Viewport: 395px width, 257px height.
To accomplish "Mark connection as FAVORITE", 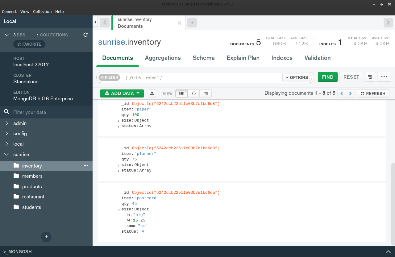I will click(29, 44).
